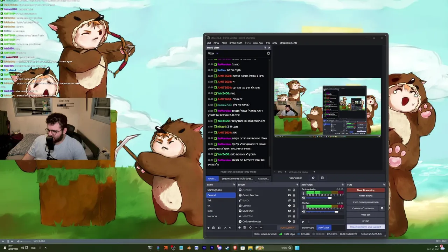The height and width of the screenshot is (252, 448).
Task: Hide the Multi Chat source
Action: tap(289, 211)
